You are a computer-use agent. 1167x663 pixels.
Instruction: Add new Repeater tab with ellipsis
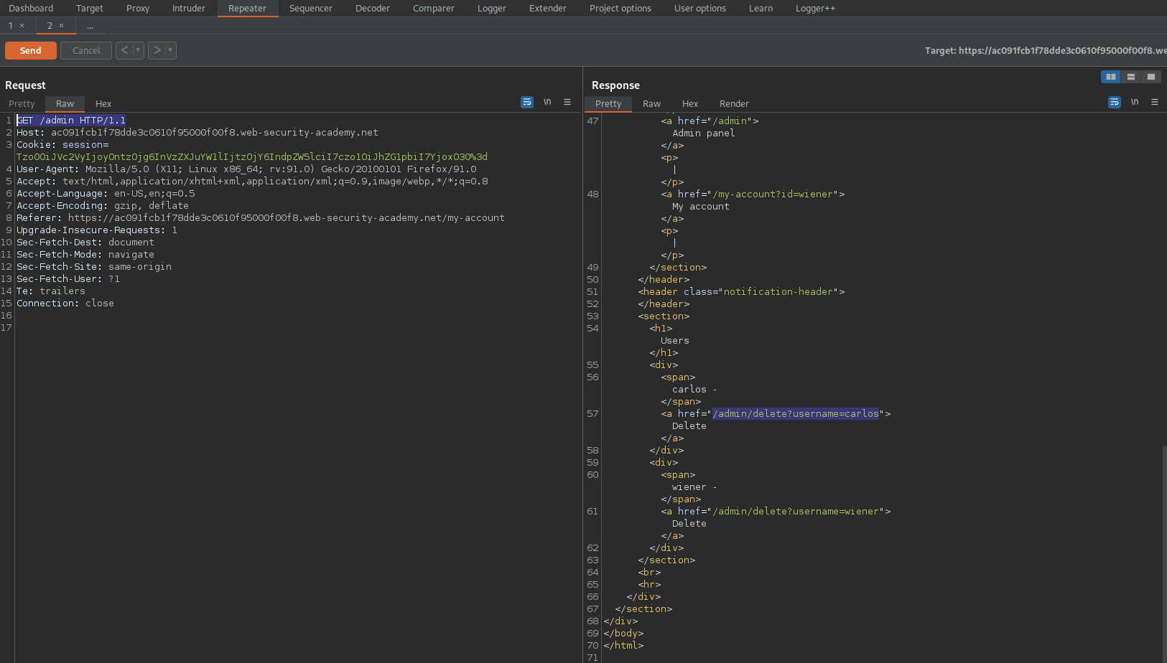click(90, 26)
